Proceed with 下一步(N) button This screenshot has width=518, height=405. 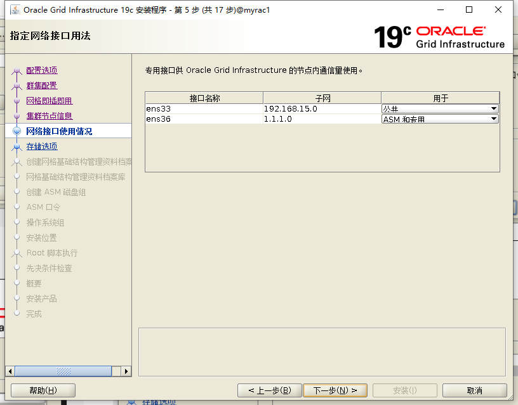(335, 390)
